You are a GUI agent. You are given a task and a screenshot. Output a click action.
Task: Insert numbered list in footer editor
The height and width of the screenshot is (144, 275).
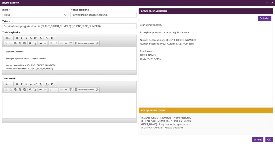click(x=51, y=90)
